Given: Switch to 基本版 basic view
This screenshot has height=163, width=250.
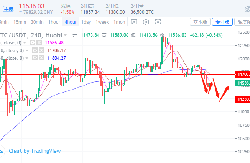Looking at the screenshot, I should coord(200,22).
